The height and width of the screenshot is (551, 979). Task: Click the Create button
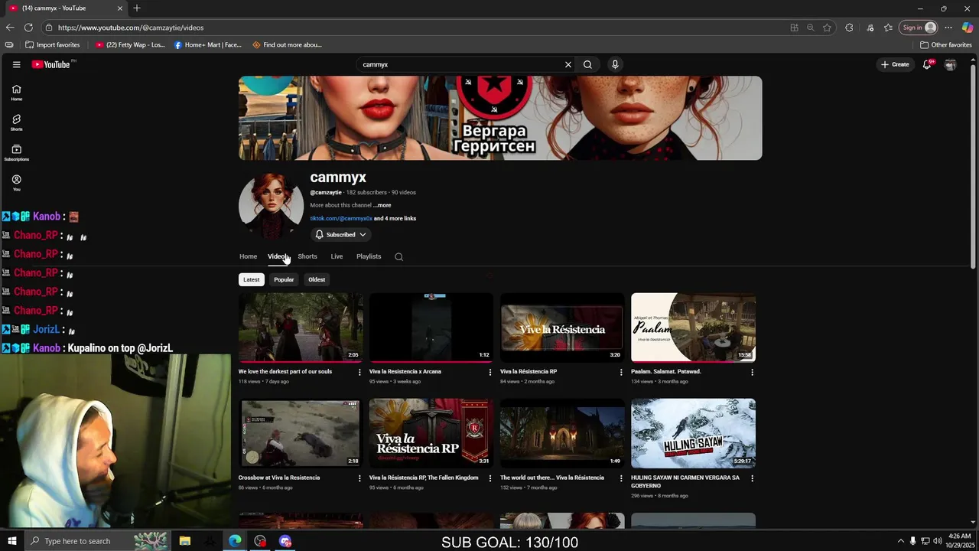pyautogui.click(x=895, y=64)
